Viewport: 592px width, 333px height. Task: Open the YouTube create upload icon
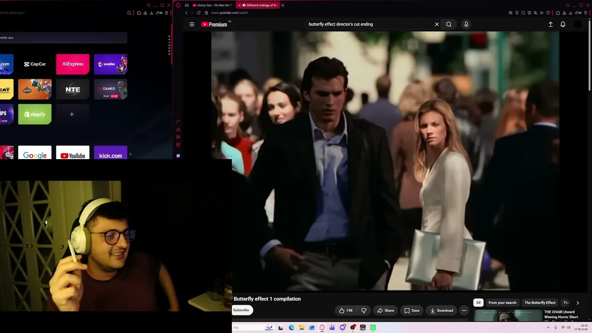(x=550, y=25)
